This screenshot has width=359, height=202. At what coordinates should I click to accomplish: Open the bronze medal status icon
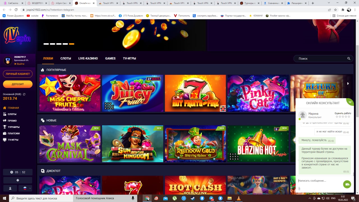tap(8, 60)
